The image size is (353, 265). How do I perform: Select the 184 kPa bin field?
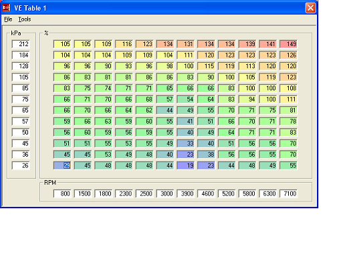[x=21, y=55]
